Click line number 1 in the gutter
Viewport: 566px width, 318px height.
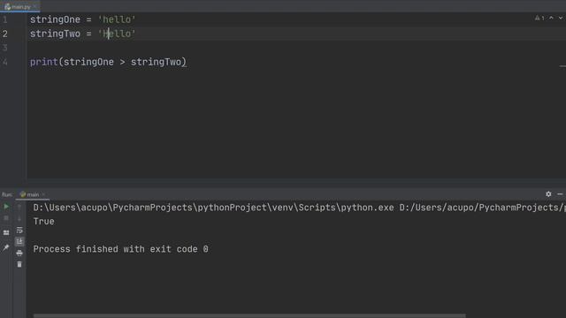pos(5,19)
